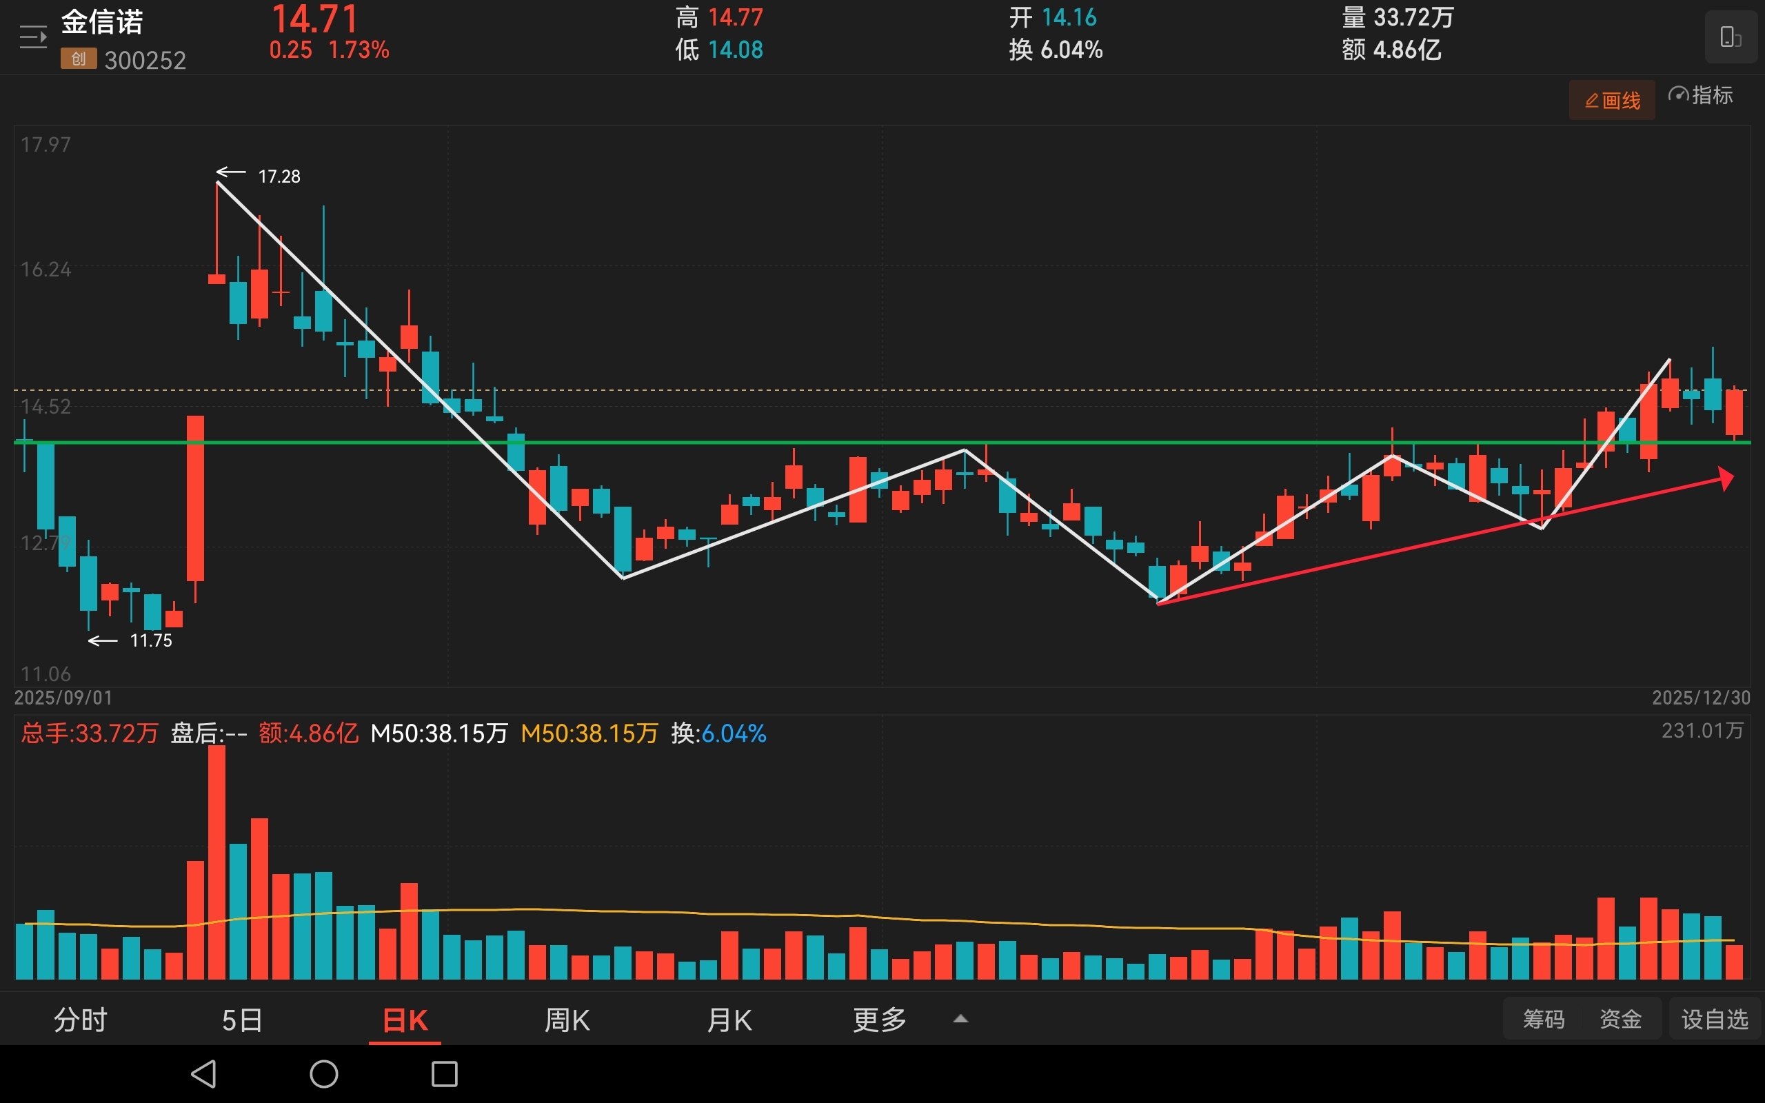Toggle the 资金 capital flow view
The width and height of the screenshot is (1765, 1103).
click(x=1620, y=1018)
